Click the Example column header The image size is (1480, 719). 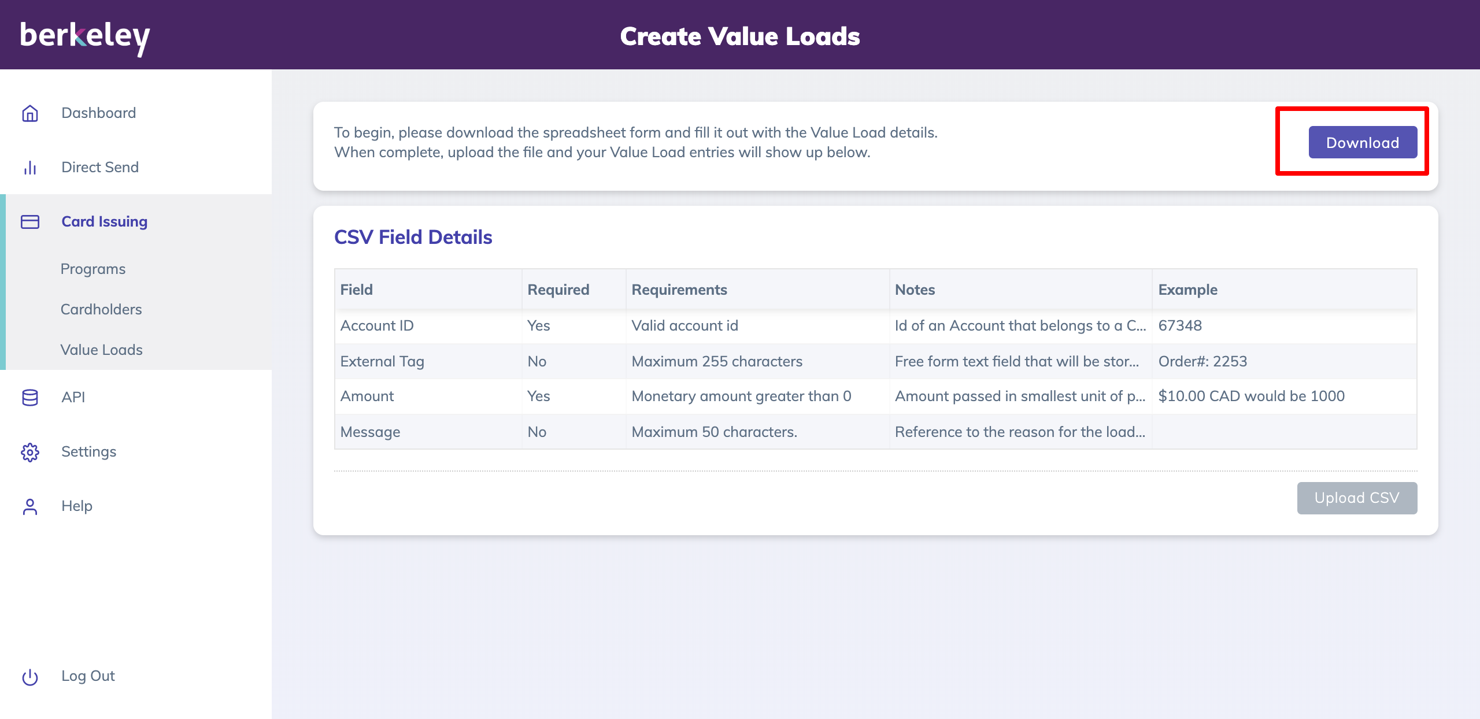(x=1188, y=290)
